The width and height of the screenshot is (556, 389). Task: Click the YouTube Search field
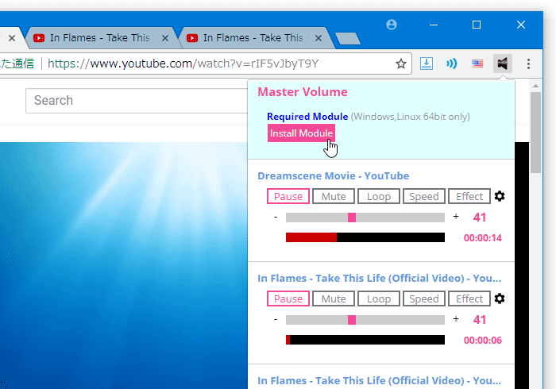coord(137,101)
